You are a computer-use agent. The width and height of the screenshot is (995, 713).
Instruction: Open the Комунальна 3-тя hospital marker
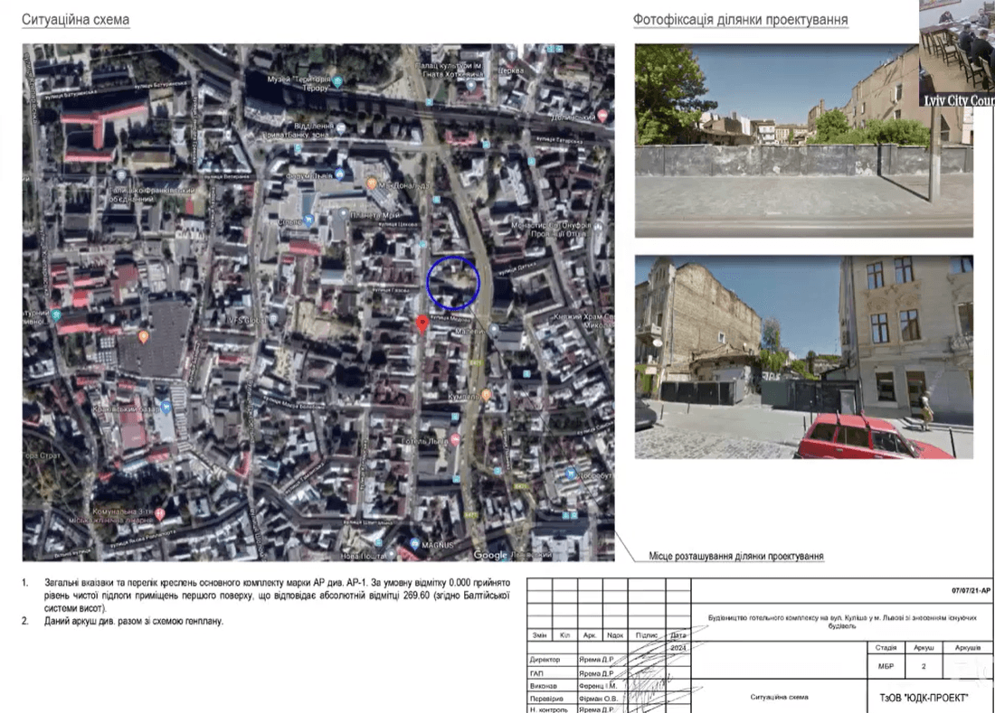(x=159, y=513)
